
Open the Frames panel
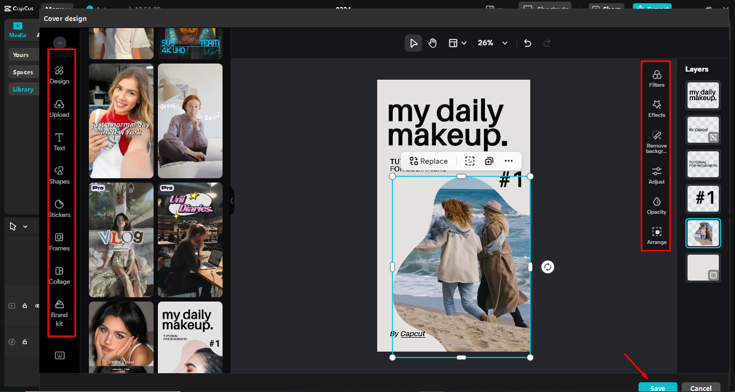point(59,241)
